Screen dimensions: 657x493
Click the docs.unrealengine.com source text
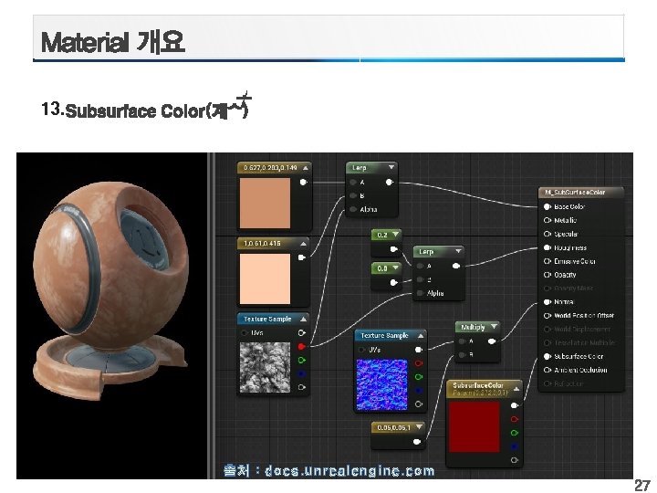click(349, 471)
